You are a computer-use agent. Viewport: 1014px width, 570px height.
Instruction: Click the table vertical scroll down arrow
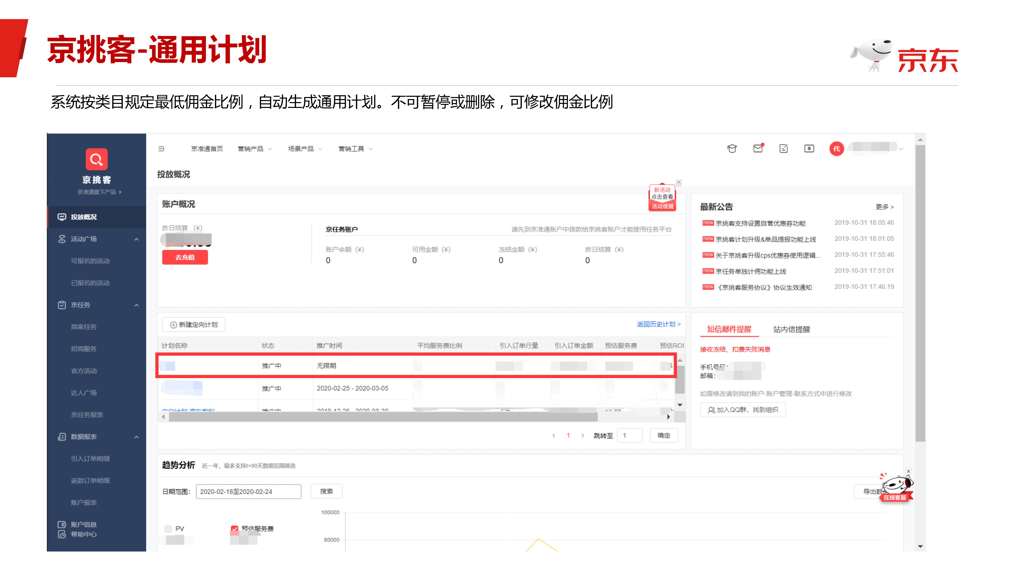click(680, 405)
